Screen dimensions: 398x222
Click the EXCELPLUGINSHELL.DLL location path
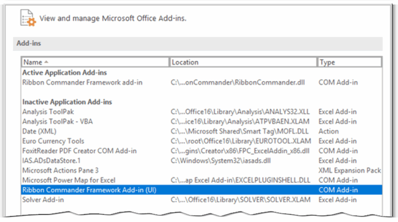coord(240,180)
